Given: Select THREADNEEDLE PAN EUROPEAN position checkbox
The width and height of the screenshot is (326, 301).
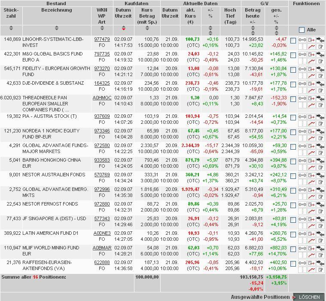Looking at the screenshot, I should tap(293, 99).
